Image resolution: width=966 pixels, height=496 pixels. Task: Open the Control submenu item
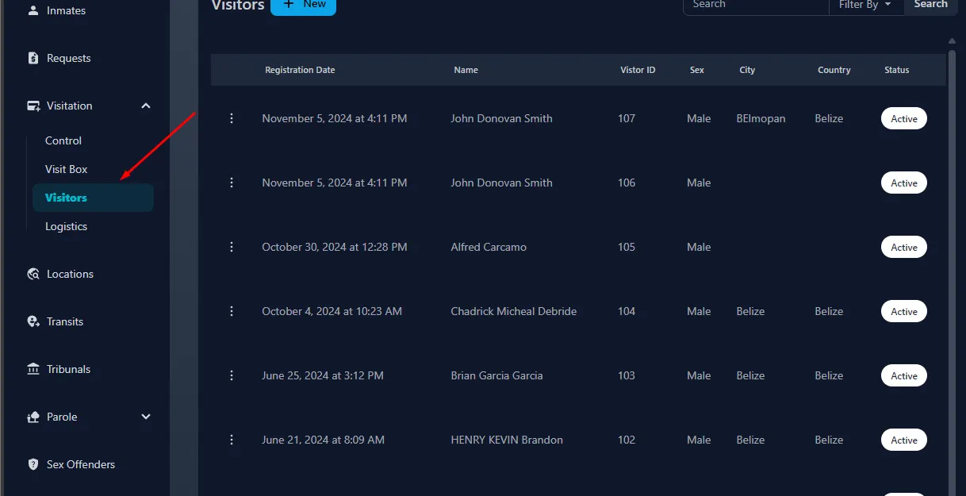63,140
